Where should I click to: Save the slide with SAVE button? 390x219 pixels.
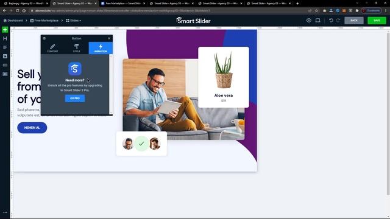[377, 20]
